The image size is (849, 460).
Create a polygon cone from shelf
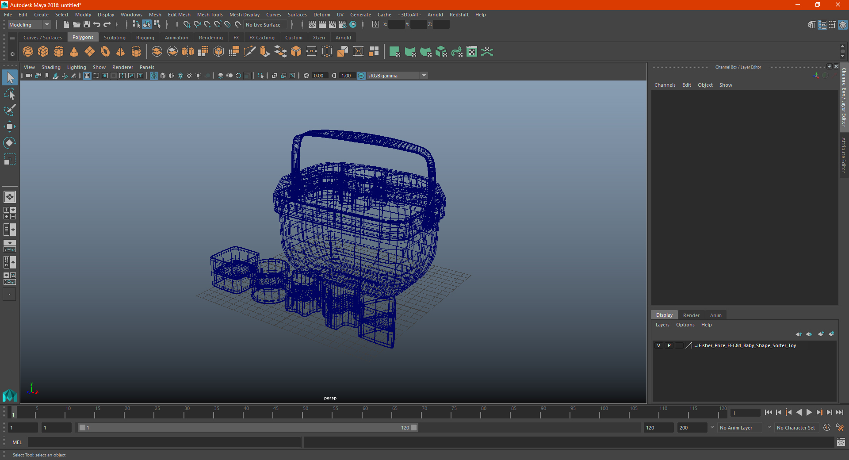coord(74,52)
